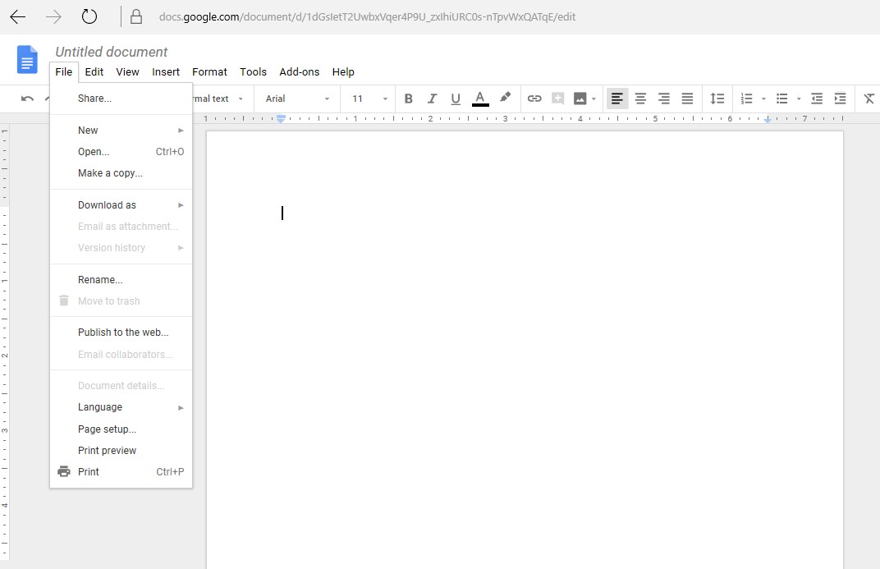Image resolution: width=880 pixels, height=569 pixels.
Task: Open the Arial font dropdown
Action: pos(297,99)
